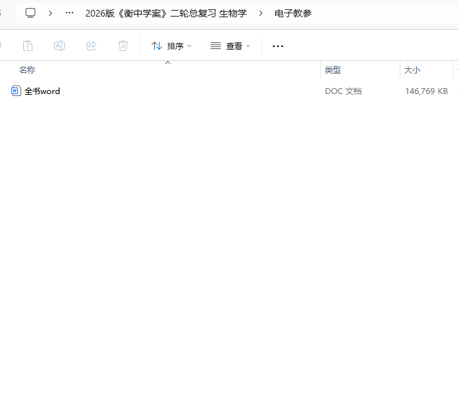
Task: Sort files by the 类型 column header
Action: (332, 70)
